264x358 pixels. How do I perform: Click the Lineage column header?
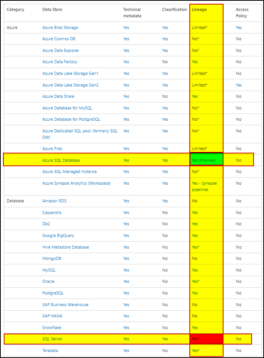pos(199,10)
